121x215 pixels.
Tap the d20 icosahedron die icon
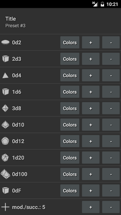click(5, 158)
